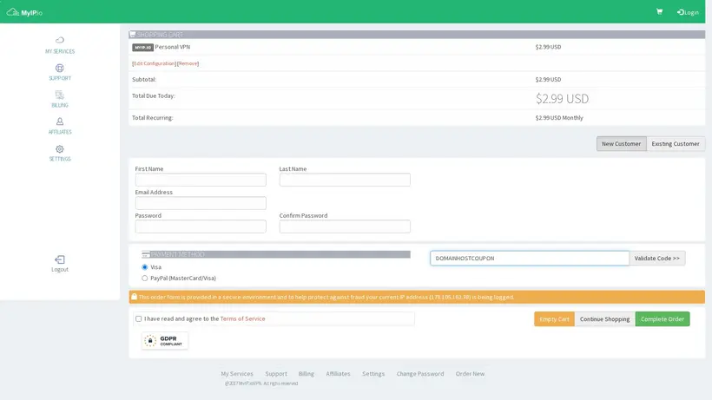Focus the Confirm Password field

coord(345,226)
